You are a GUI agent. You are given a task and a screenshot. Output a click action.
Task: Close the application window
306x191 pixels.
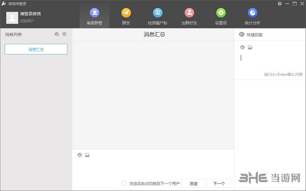[x=302, y=4]
